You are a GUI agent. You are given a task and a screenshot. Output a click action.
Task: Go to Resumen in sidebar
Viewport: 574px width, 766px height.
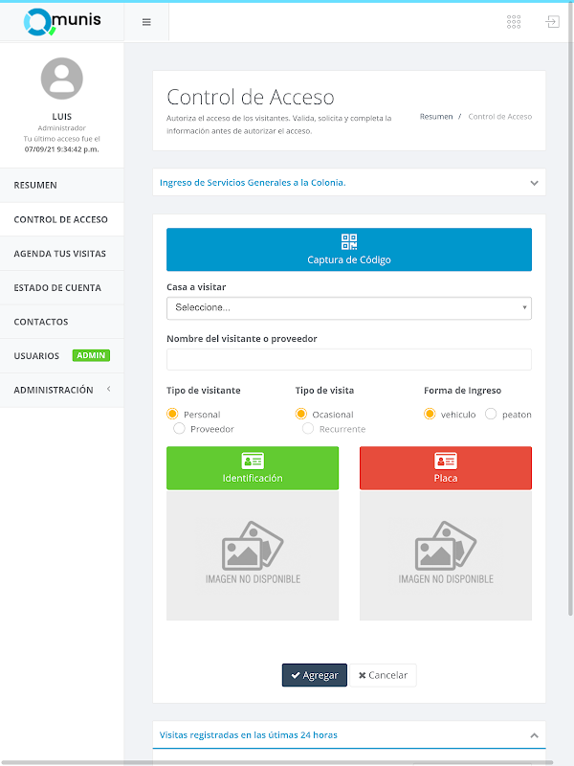[x=61, y=185]
